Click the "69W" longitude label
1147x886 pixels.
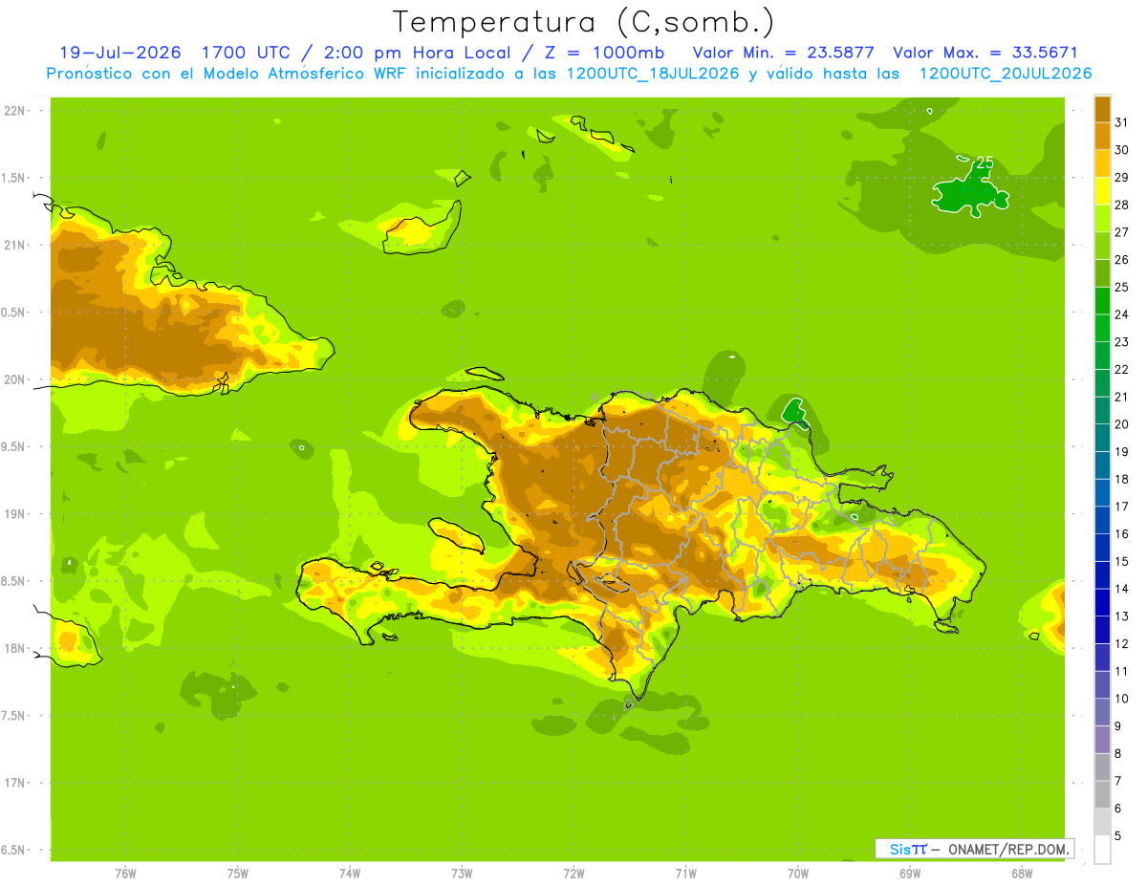(x=910, y=874)
